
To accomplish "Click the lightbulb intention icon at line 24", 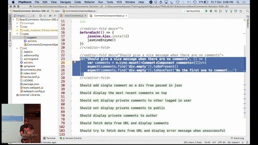I will point(75,62).
